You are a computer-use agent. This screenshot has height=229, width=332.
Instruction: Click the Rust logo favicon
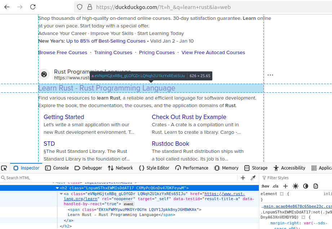click(44, 74)
